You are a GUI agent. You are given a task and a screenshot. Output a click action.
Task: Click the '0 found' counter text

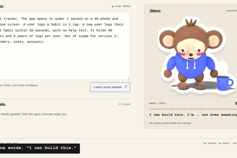(x=125, y=104)
